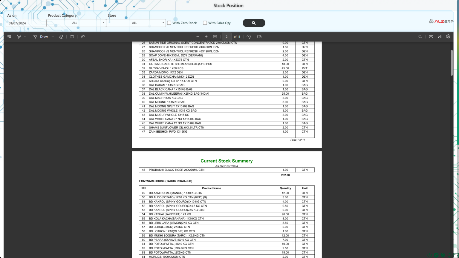Zoom out with the minus icon
Screen dimensions: 459x258
tap(198, 36)
